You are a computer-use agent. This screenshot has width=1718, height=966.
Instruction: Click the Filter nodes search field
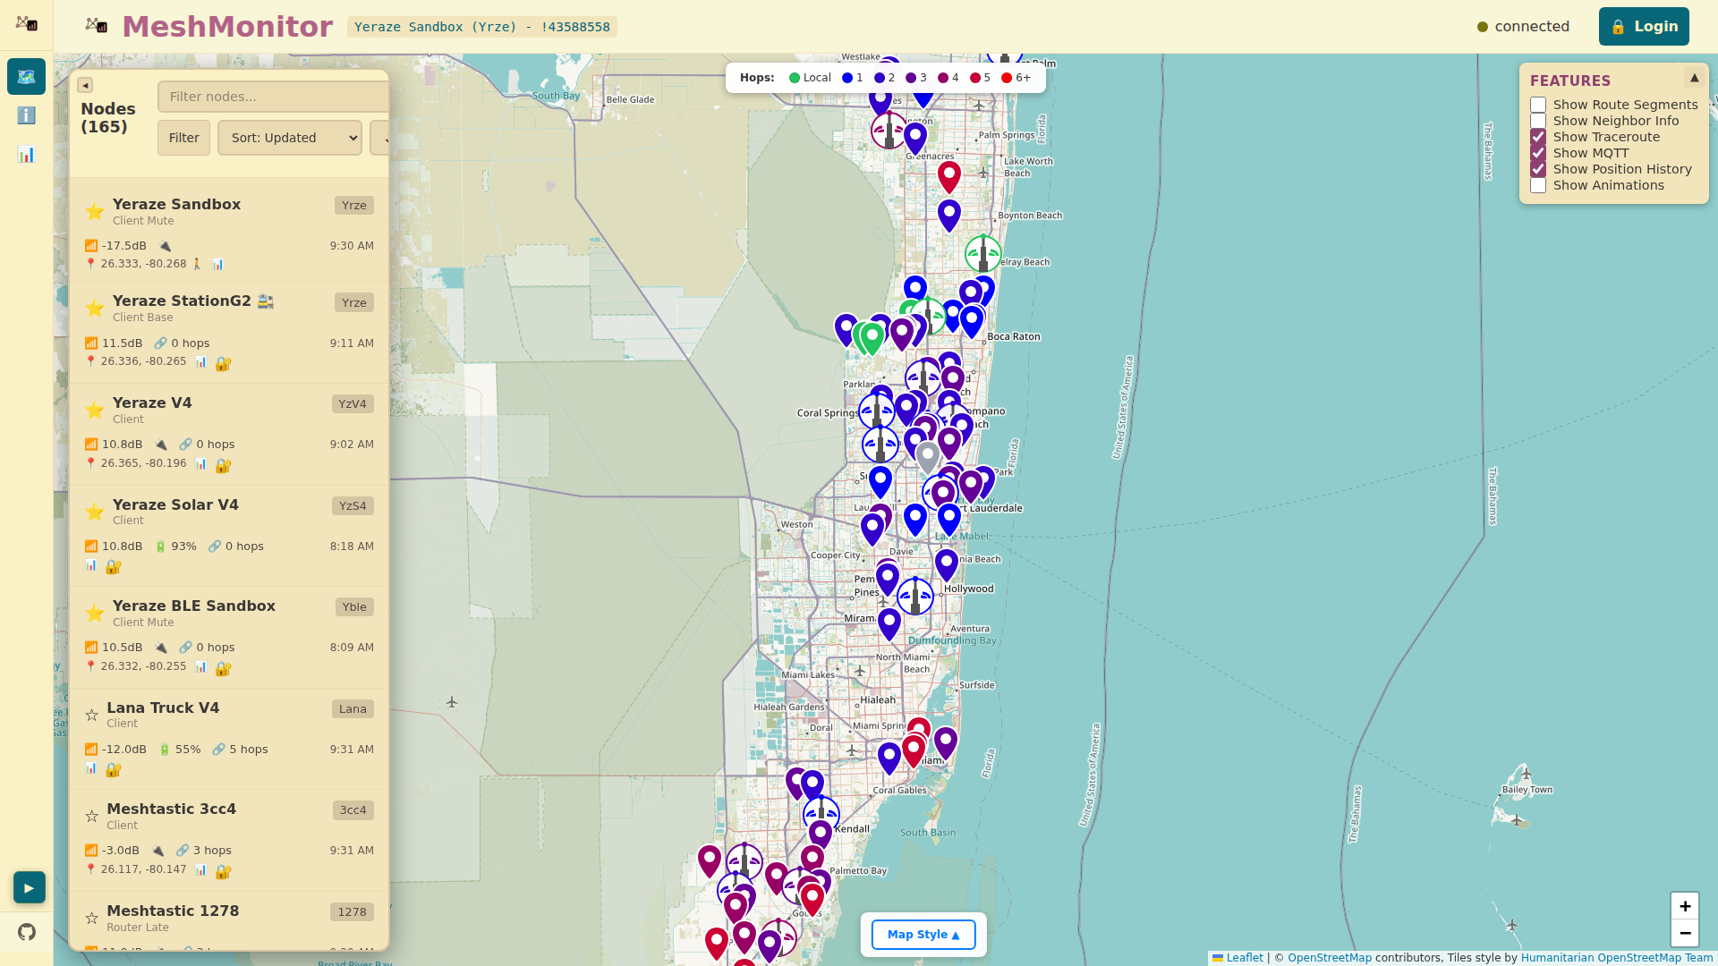coord(272,97)
